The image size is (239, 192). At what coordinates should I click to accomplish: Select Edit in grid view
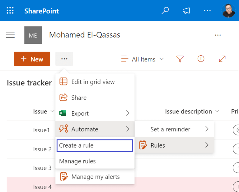tap(93, 82)
